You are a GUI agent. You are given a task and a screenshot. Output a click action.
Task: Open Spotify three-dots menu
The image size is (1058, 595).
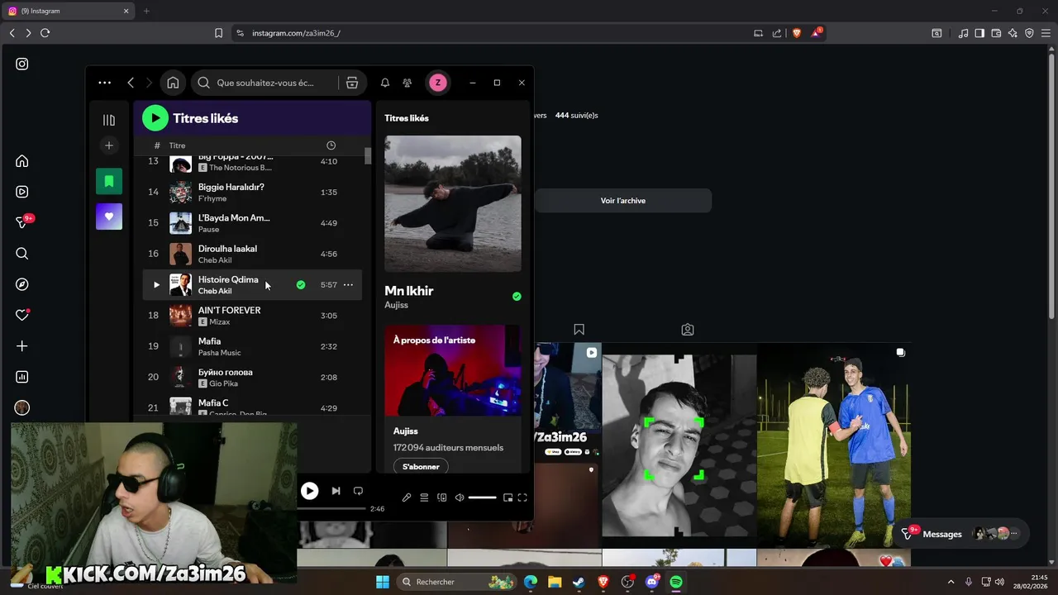point(104,83)
